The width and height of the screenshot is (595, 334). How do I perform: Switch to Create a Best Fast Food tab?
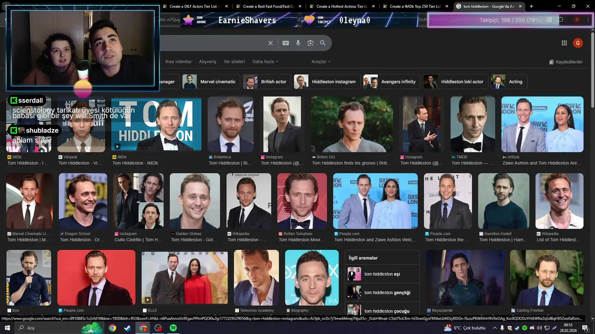click(x=268, y=6)
